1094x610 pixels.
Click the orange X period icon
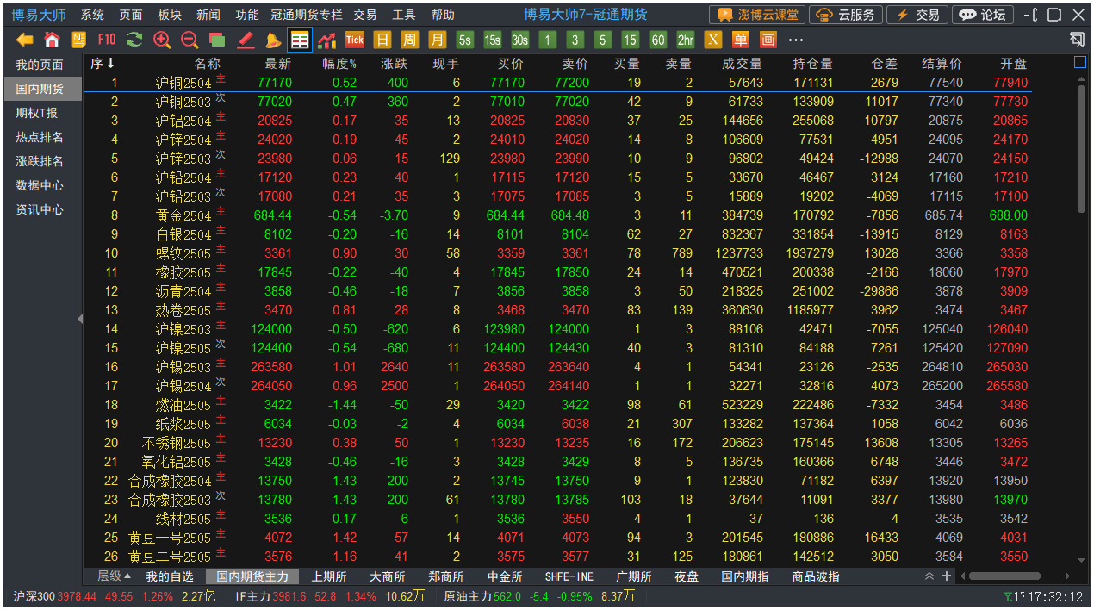click(x=713, y=40)
